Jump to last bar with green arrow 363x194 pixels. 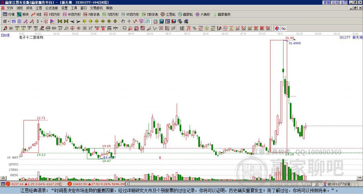point(66,22)
